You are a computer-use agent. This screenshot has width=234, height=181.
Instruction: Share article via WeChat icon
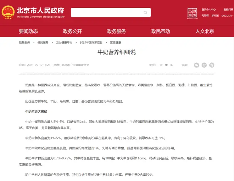pyautogui.click(x=196, y=65)
